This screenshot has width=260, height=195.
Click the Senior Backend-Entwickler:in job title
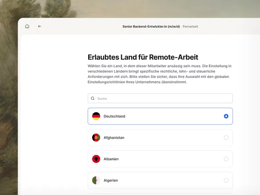point(151,27)
